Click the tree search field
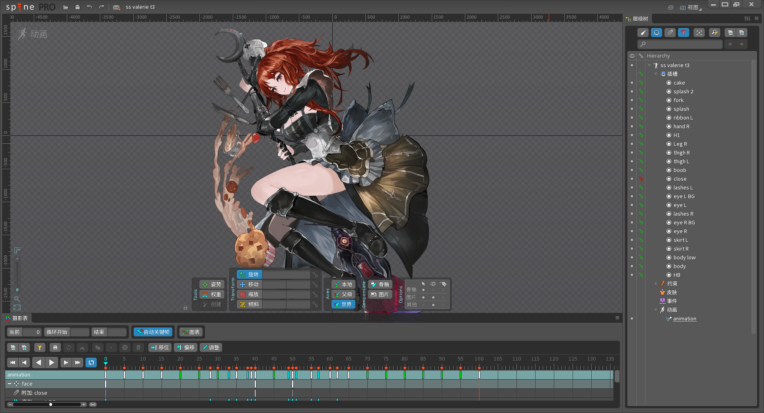The width and height of the screenshot is (764, 413). click(680, 44)
